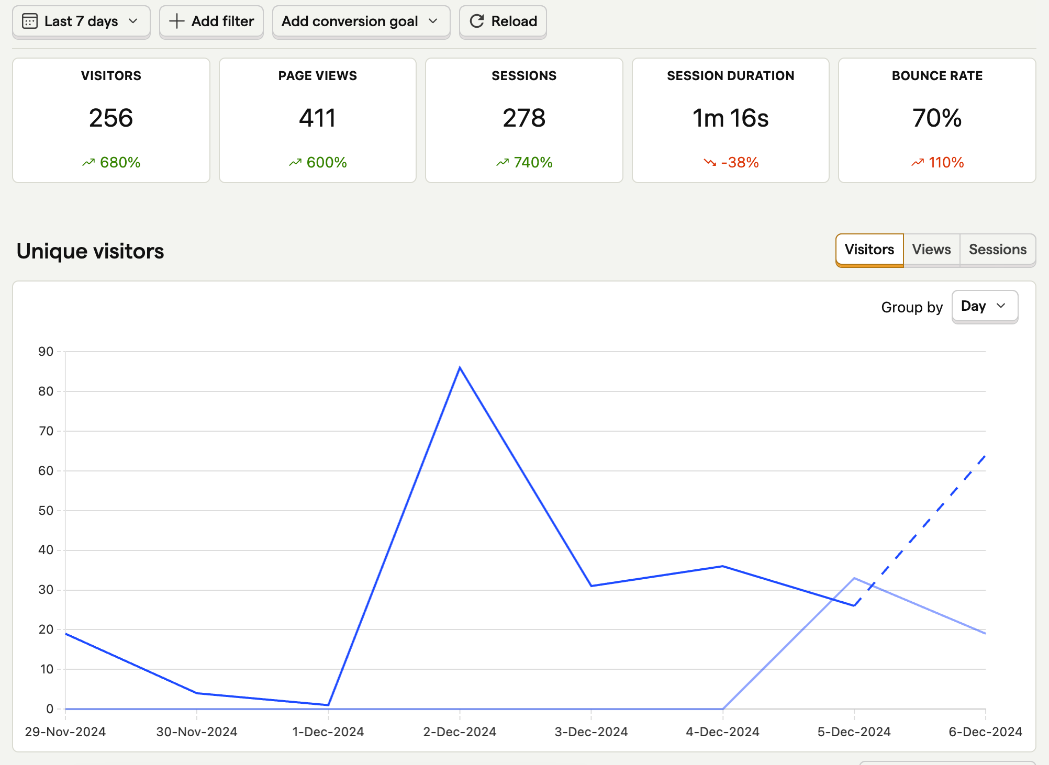The height and width of the screenshot is (765, 1049).
Task: Click the plus icon beside Add filter
Action: (177, 21)
